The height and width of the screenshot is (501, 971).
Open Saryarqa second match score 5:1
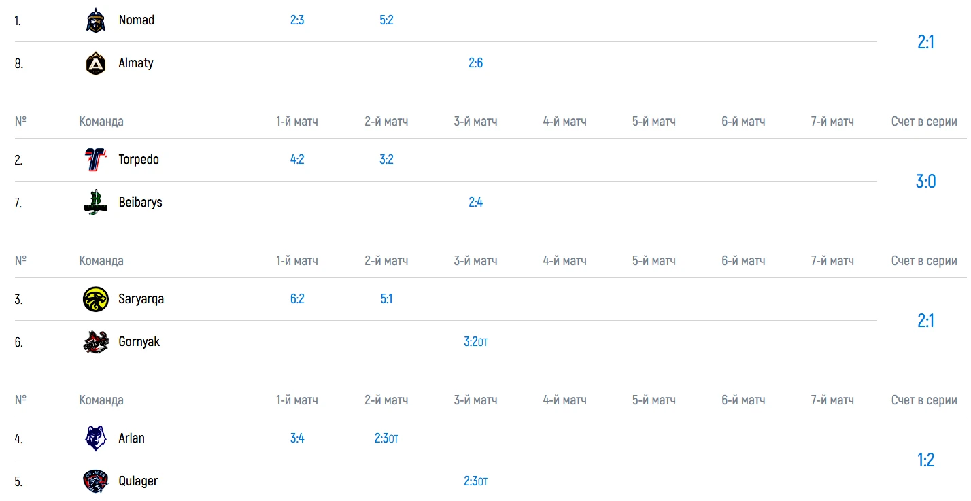pos(386,299)
